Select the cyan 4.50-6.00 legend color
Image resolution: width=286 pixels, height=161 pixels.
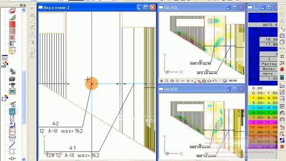(x=263, y=108)
